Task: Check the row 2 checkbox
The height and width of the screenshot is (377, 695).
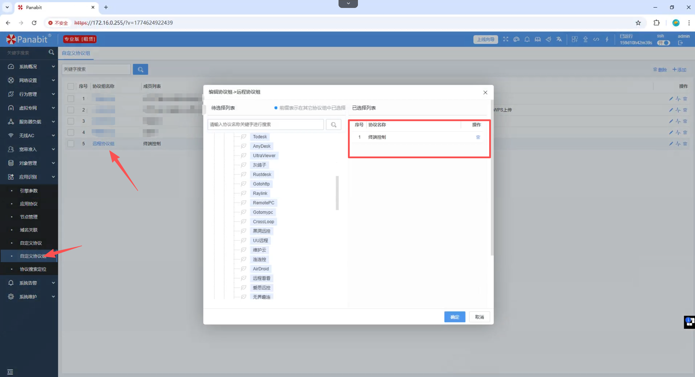Action: [x=71, y=110]
